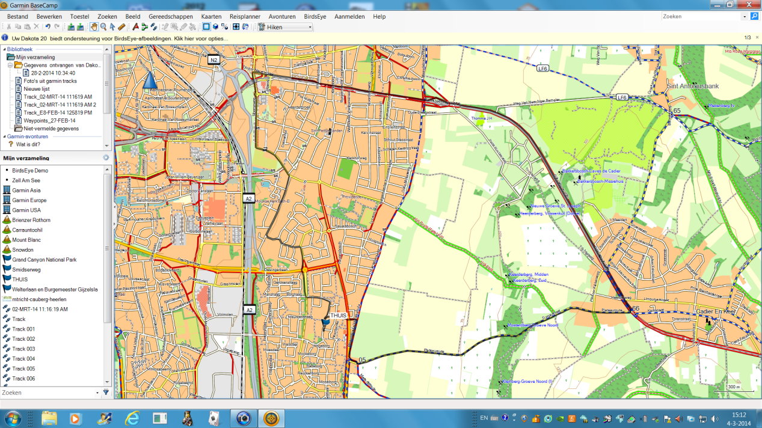Select 'mtricht-cauberg-heerlen' route entry
The image size is (762, 428).
[x=39, y=299]
